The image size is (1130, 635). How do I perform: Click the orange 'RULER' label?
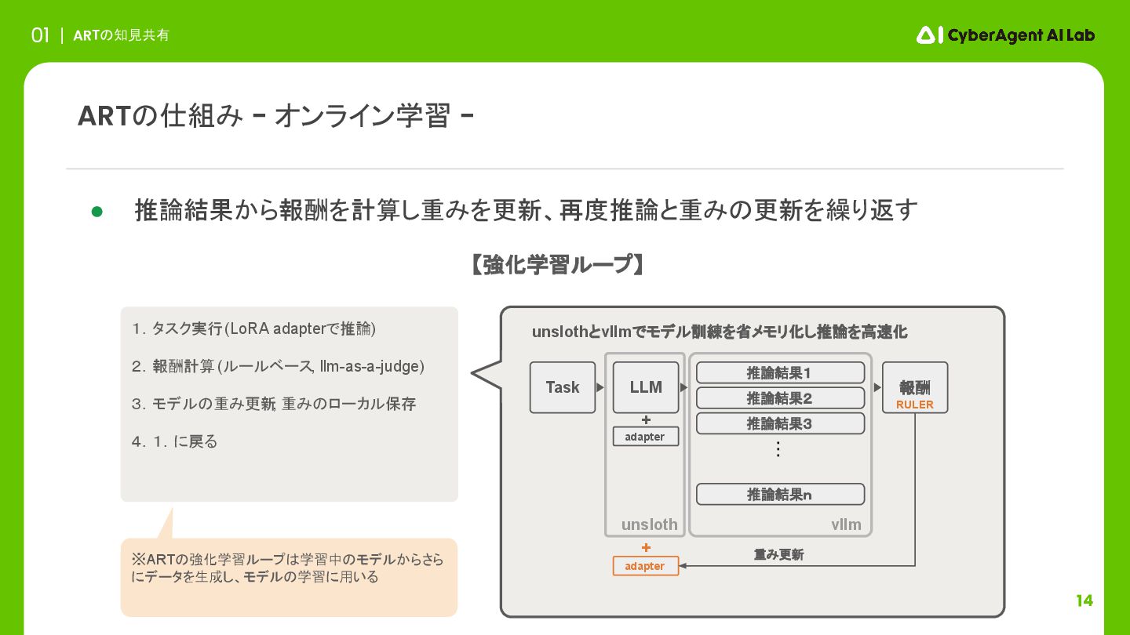point(915,405)
